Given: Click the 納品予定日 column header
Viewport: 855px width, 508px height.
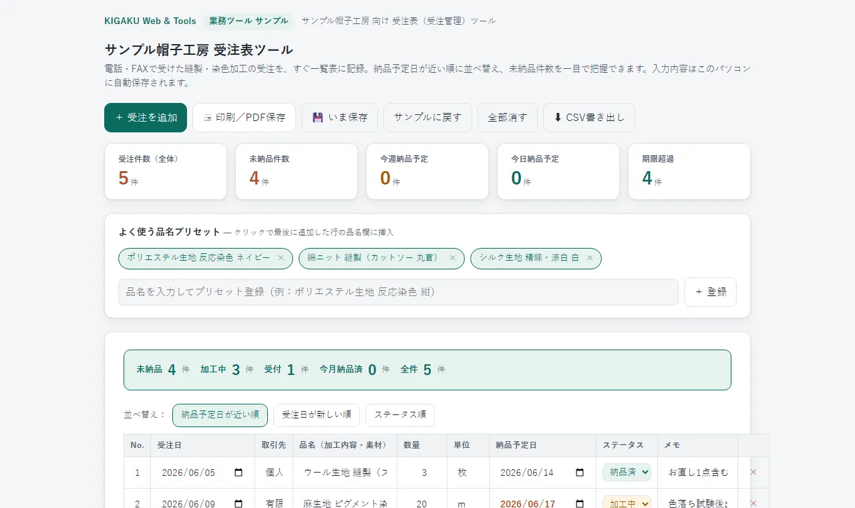Looking at the screenshot, I should click(x=542, y=445).
